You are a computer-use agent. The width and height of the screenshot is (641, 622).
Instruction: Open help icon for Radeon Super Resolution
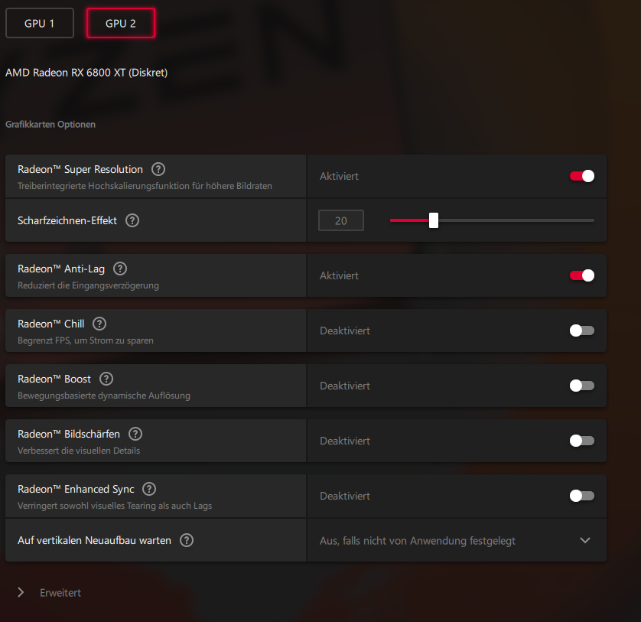(158, 169)
